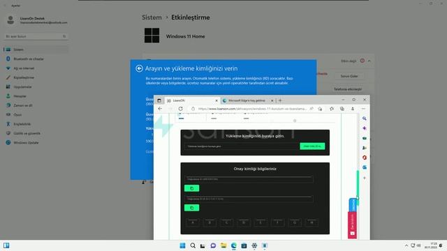Open the Settings gear icon in the taskbar

click(254, 245)
